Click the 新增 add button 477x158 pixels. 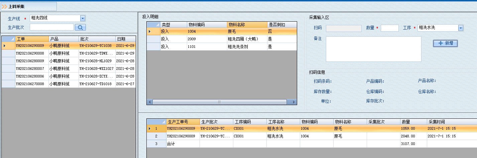445,43
